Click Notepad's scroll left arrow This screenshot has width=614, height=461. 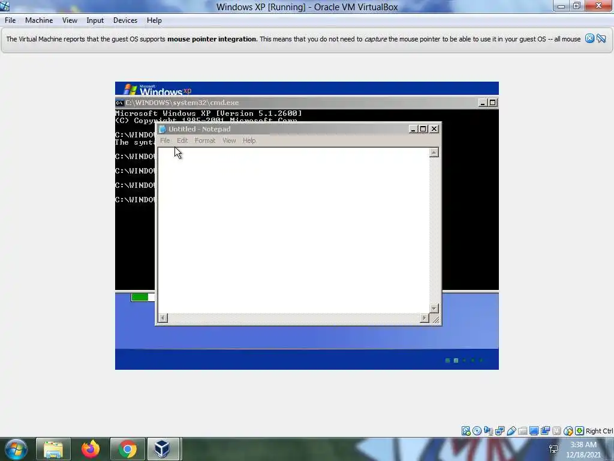click(163, 318)
